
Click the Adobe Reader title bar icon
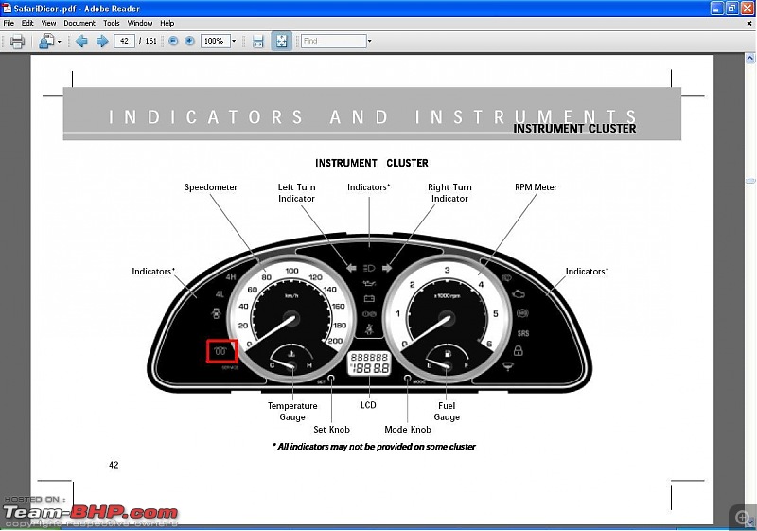click(7, 9)
